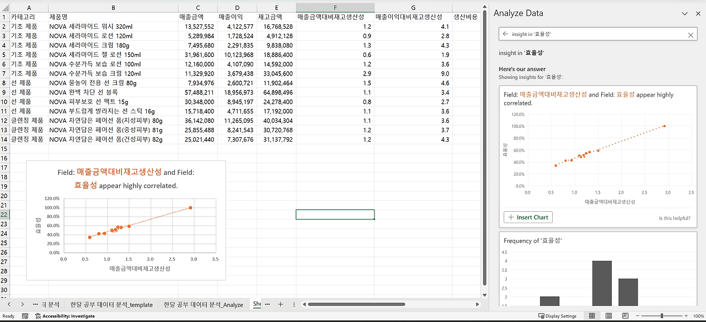The image size is (706, 322).
Task: Open Accessibility: Investigate in status bar
Action: (65, 316)
